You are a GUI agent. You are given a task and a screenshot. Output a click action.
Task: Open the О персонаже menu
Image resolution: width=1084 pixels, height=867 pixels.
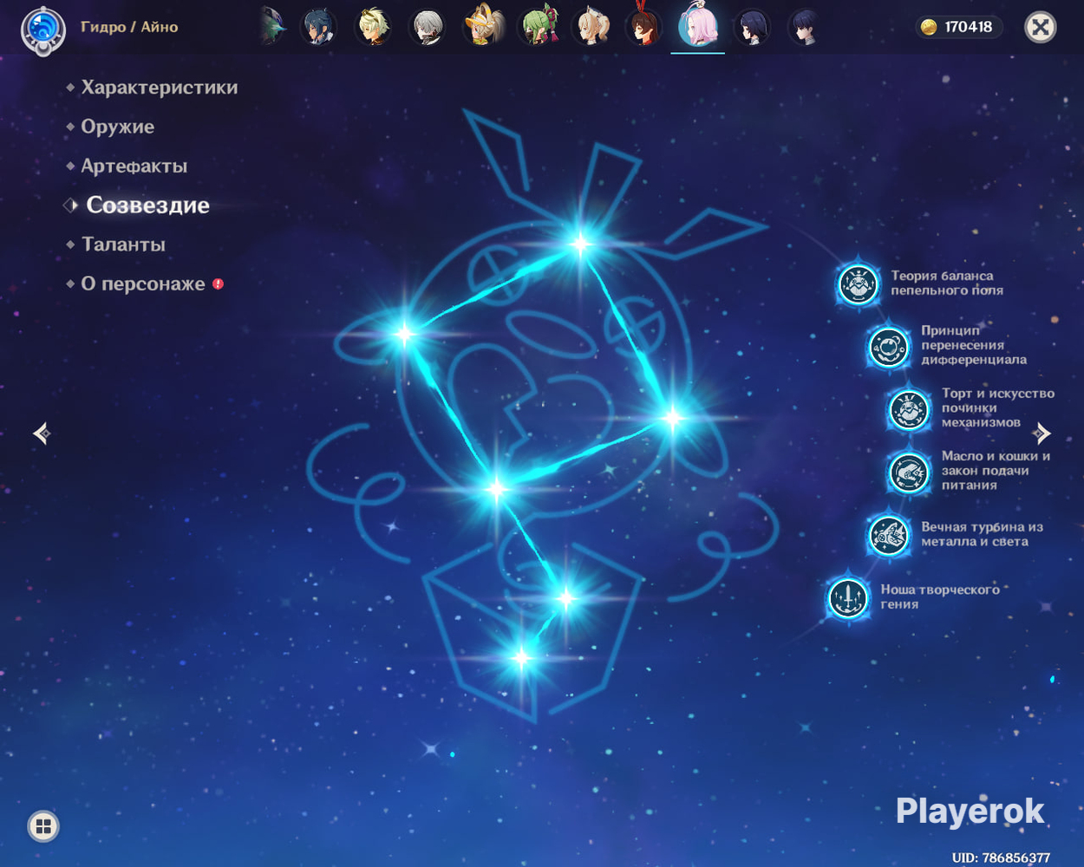[143, 284]
